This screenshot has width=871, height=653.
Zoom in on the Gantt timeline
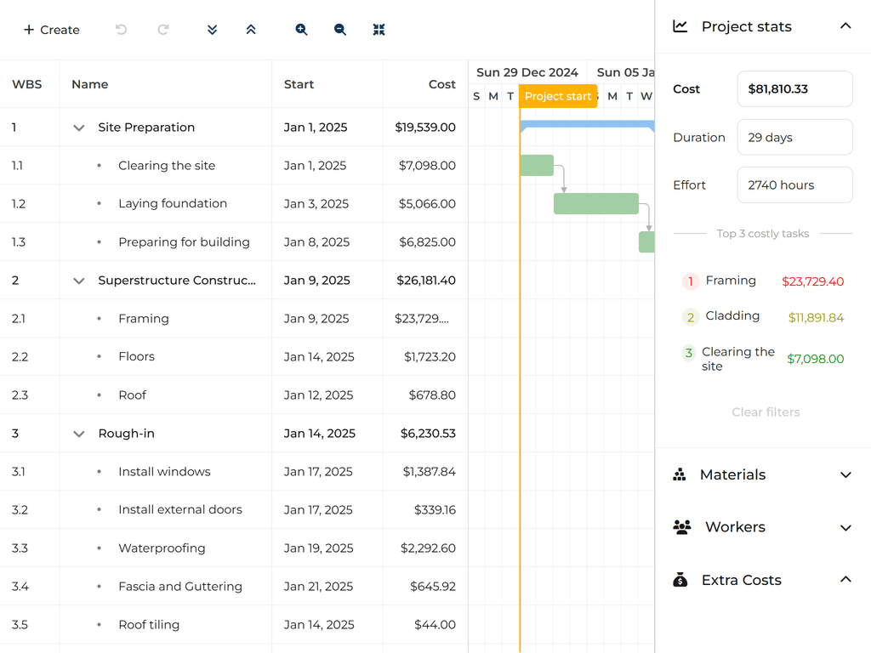click(x=301, y=30)
